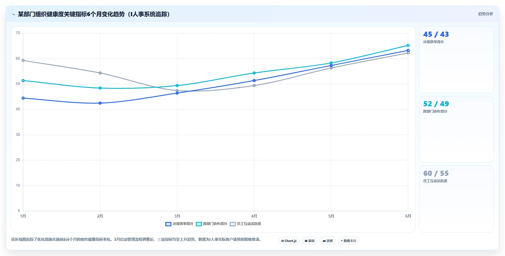Viewport: 505px width, 256px height.
Task: Click the 3月 x-axis label
Action: click(177, 216)
